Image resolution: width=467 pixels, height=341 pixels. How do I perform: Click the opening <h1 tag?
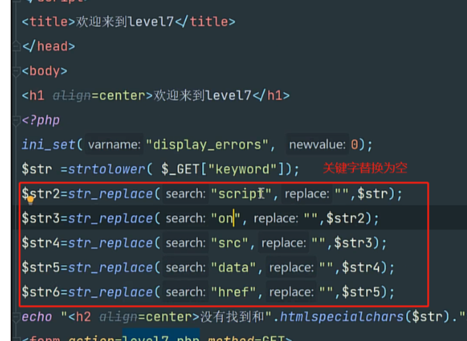33,96
